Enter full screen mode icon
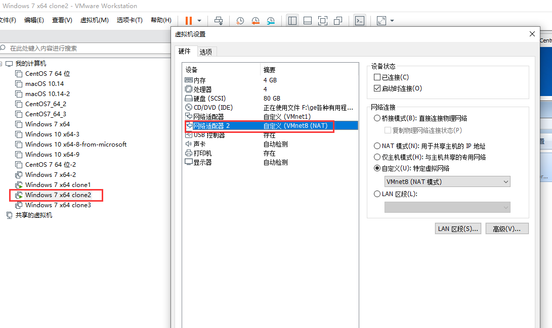The height and width of the screenshot is (328, 552). click(322, 21)
